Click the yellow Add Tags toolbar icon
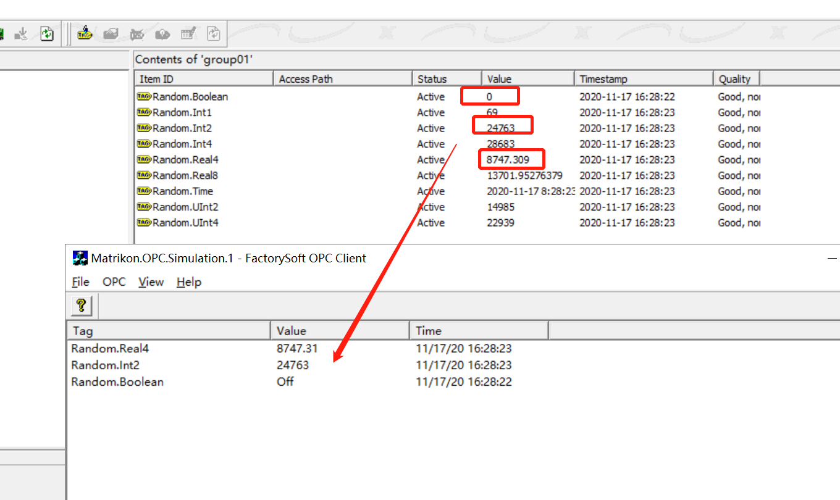The image size is (840, 500). (85, 34)
